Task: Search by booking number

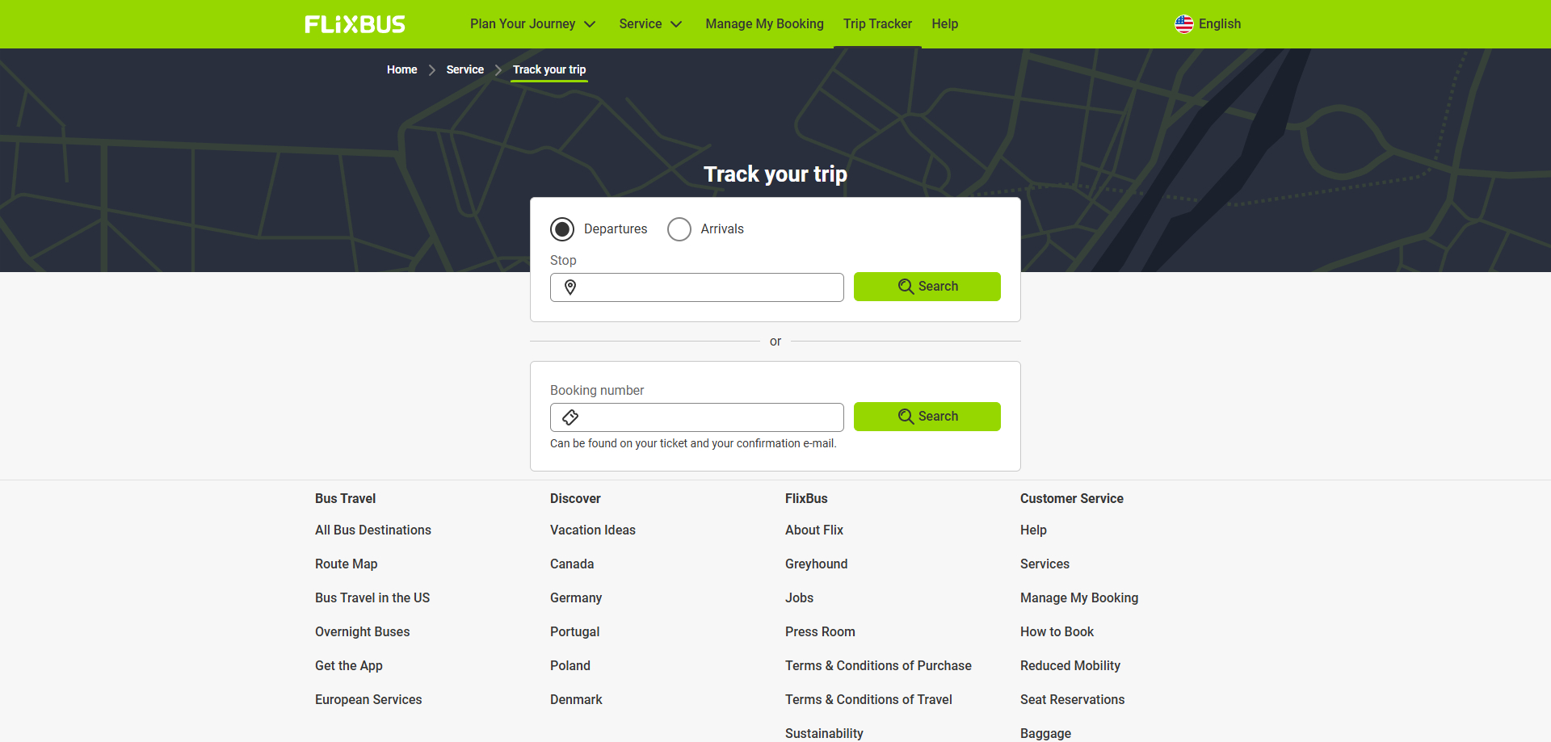Action: pyautogui.click(x=927, y=417)
